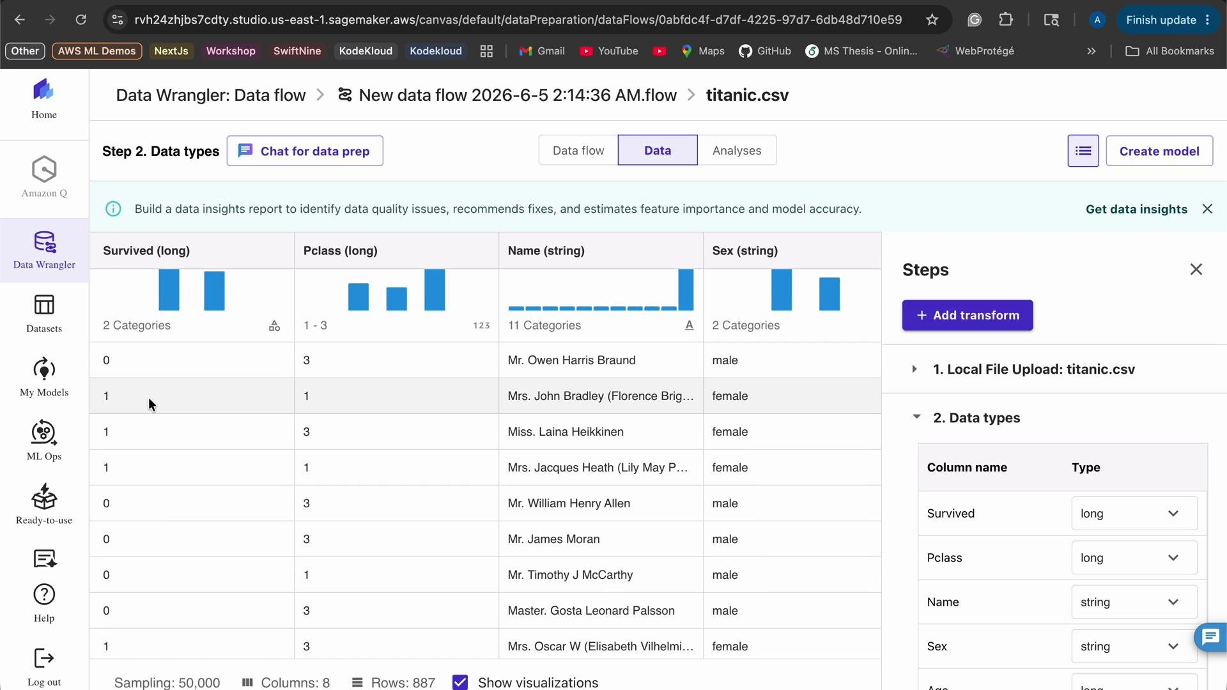Click Get data insights link

pos(1136,209)
